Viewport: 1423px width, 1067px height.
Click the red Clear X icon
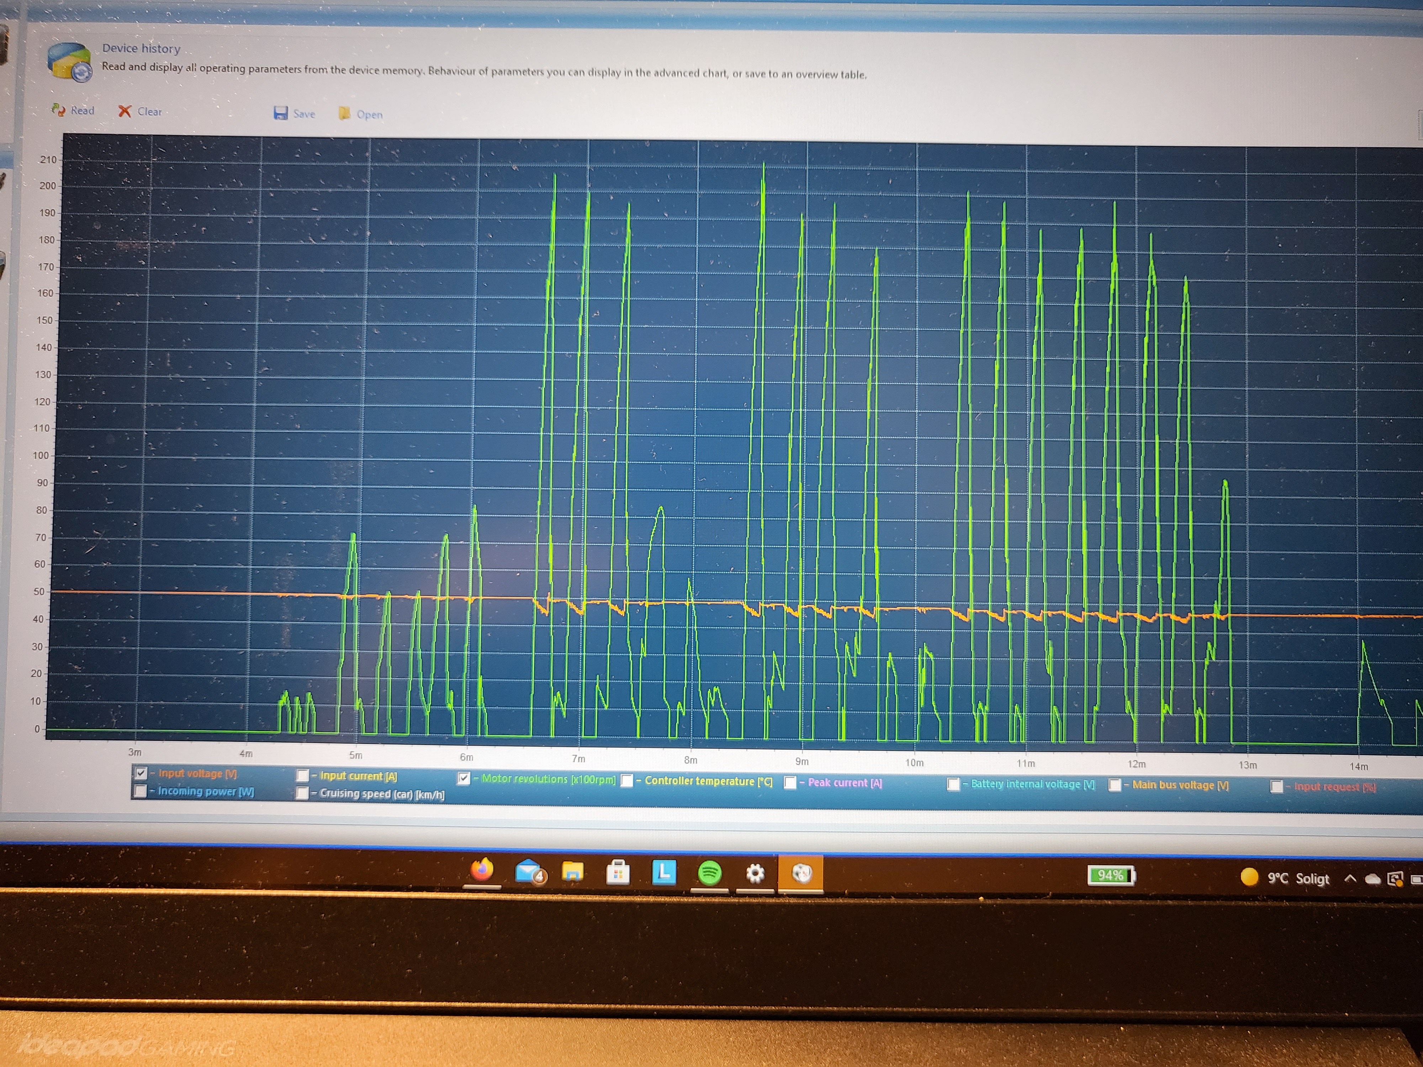125,111
